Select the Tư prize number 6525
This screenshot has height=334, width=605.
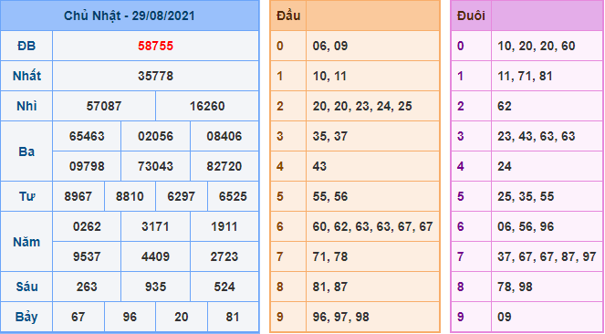coord(233,197)
